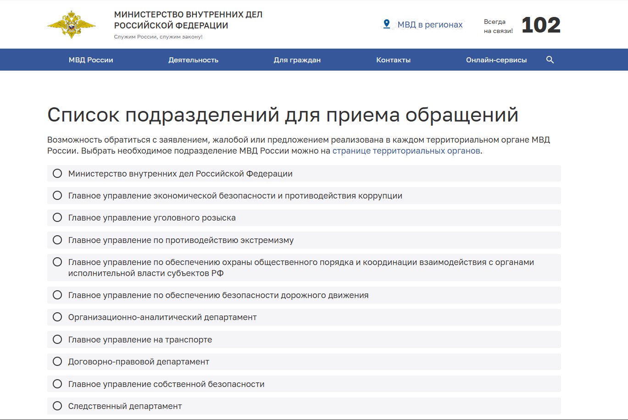628x420 pixels.
Task: Open the "Контакты" menu item
Action: 393,60
